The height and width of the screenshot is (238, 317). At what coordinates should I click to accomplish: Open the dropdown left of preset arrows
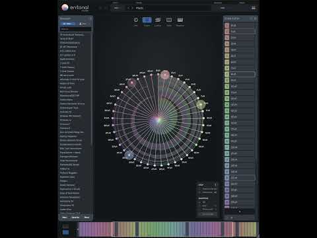[118, 8]
